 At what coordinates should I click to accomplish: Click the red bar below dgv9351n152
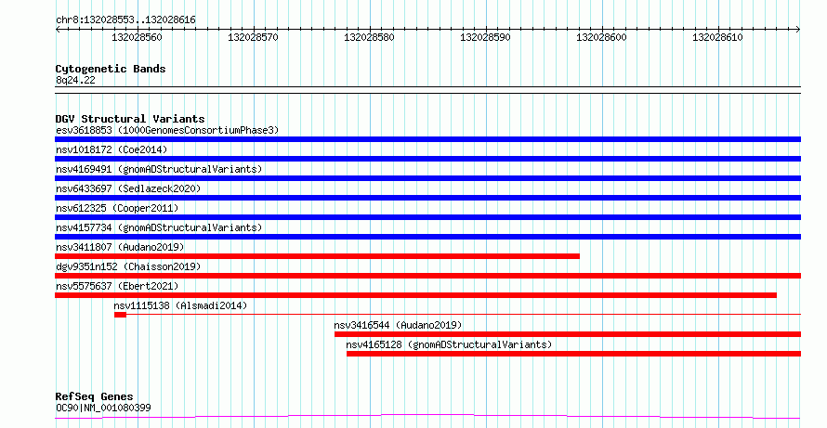(x=427, y=276)
